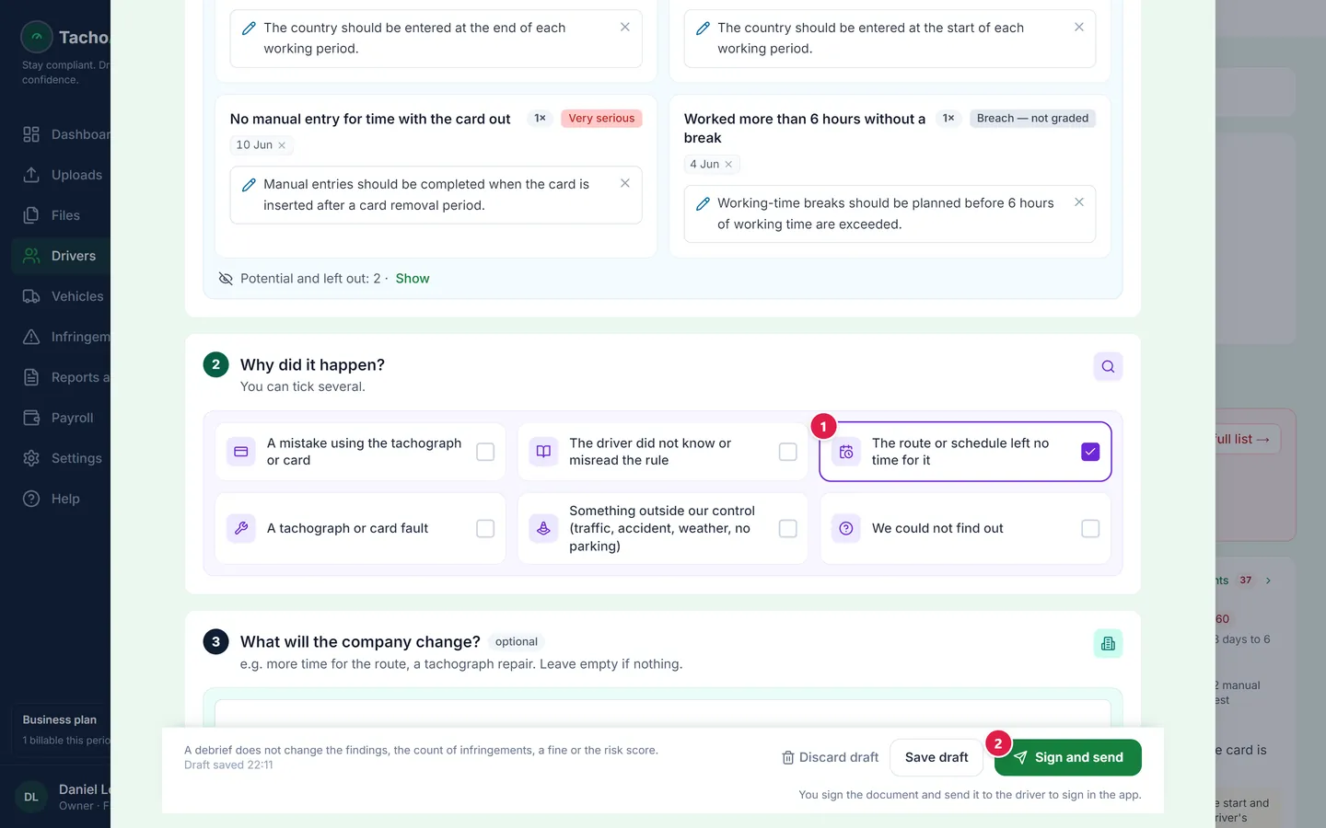The image size is (1326, 828).
Task: Tick 'A mistake using the tachograph or card'
Action: click(x=485, y=452)
